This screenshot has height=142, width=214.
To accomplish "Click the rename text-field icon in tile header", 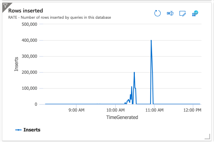I will point(170,13).
